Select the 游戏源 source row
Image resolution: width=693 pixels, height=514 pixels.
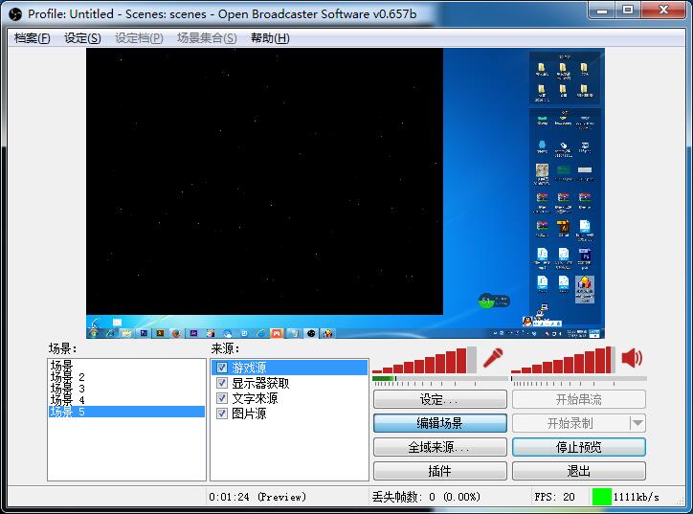point(289,368)
